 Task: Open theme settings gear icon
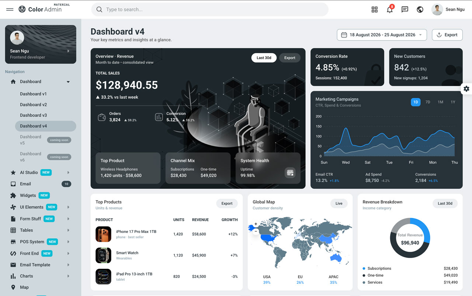pyautogui.click(x=466, y=88)
